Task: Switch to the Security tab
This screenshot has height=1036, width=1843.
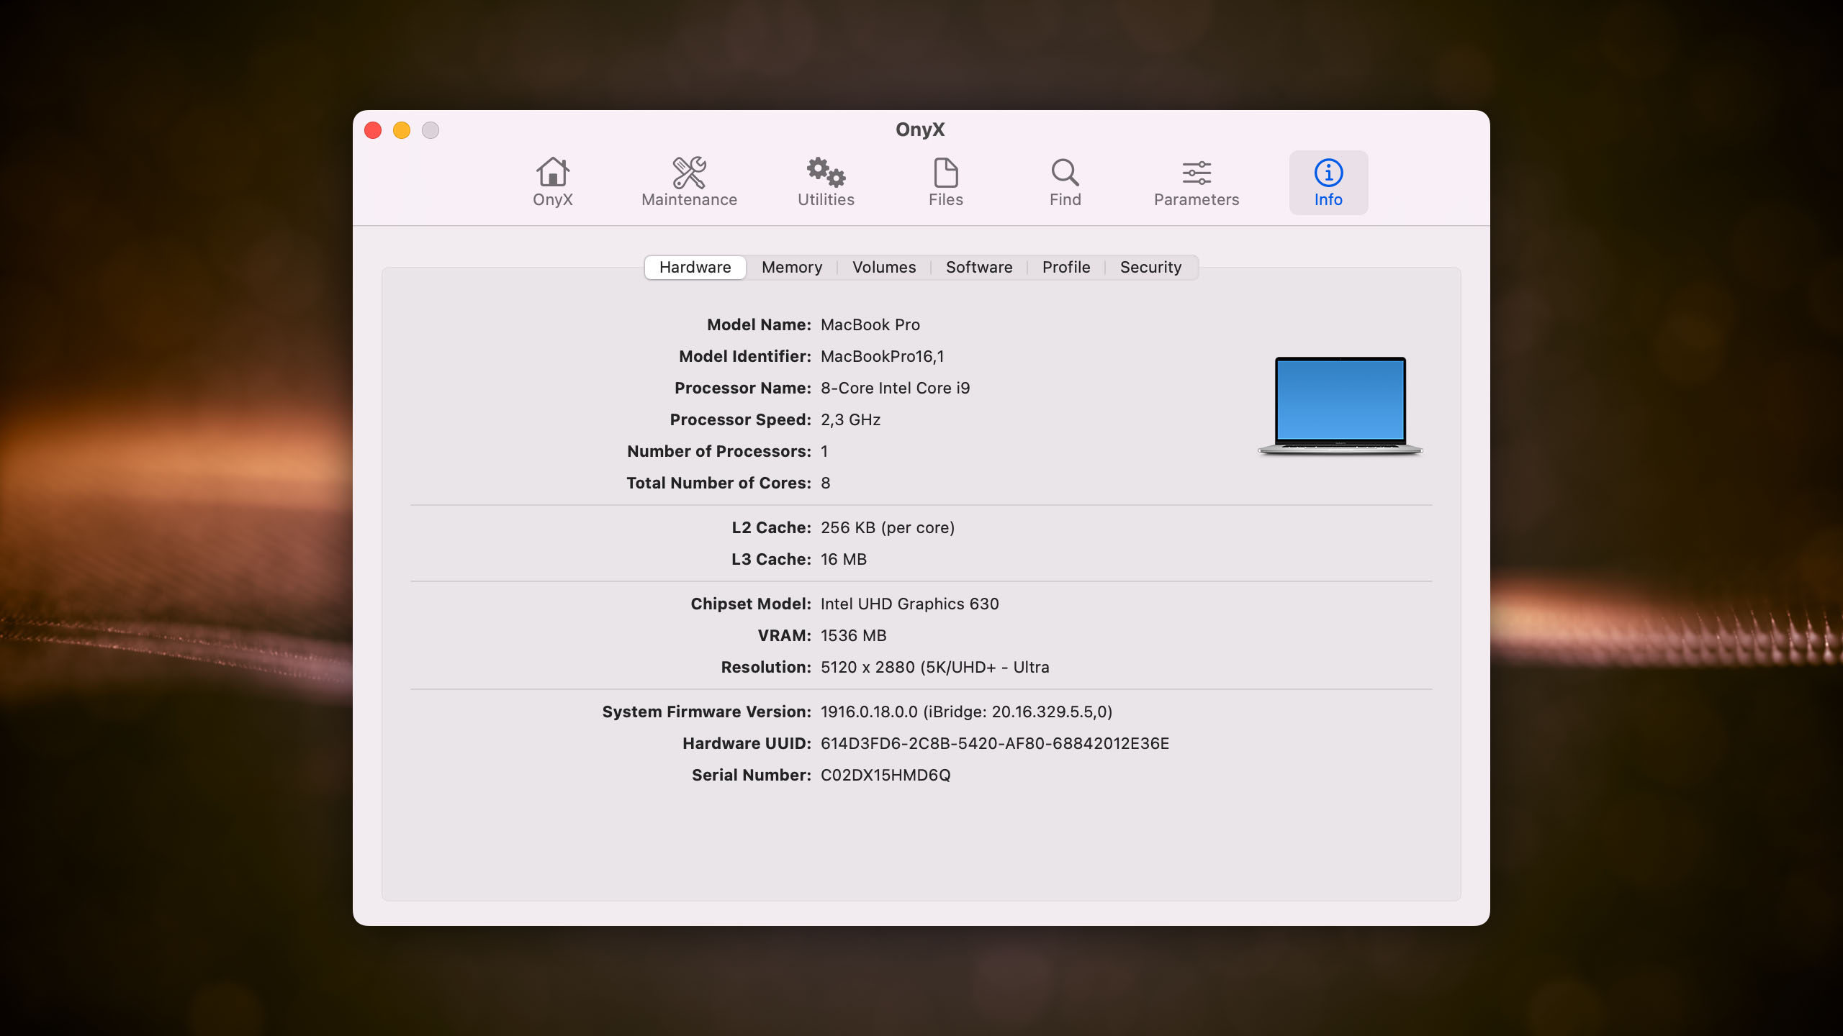Action: [x=1150, y=267]
